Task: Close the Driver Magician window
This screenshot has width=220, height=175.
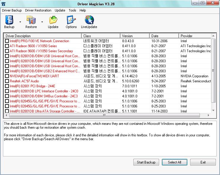Action: 213,3
